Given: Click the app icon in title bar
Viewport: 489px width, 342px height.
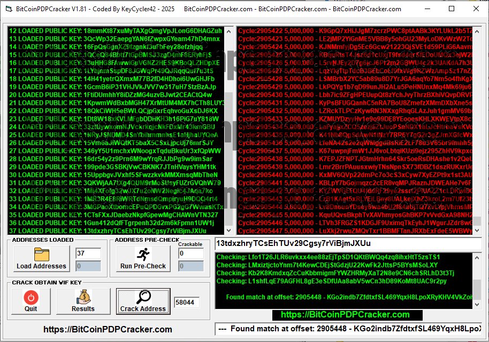Looking at the screenshot, I should coord(8,9).
